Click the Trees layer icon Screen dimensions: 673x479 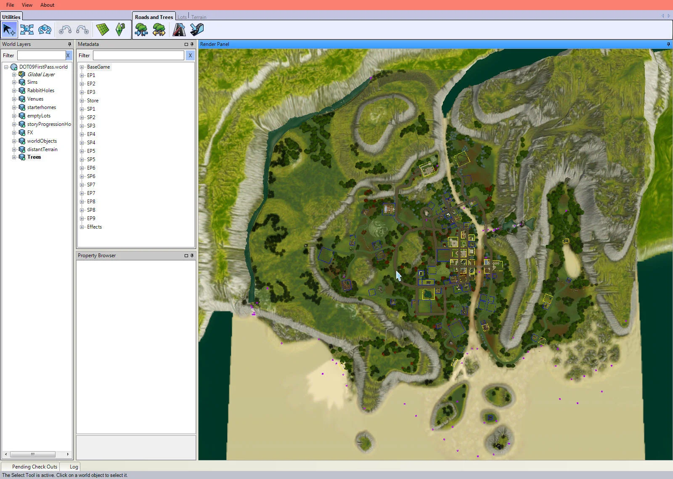click(x=22, y=157)
